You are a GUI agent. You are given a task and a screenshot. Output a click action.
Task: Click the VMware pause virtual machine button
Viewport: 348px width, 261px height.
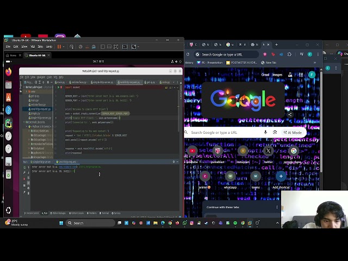59,47
